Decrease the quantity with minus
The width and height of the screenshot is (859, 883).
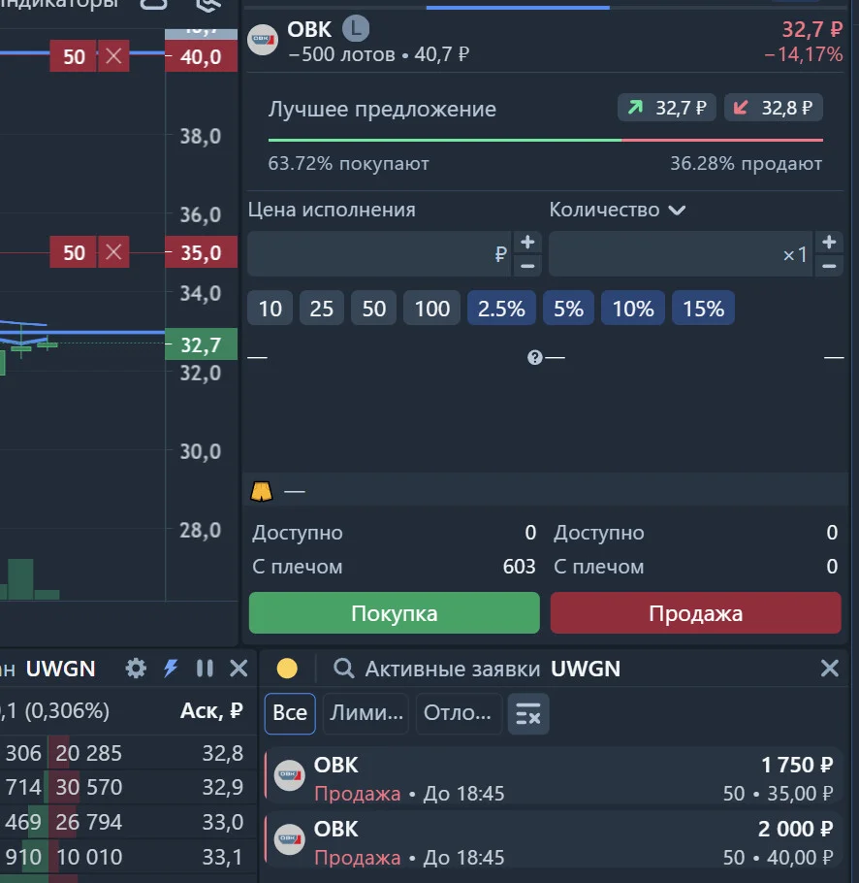click(x=829, y=266)
